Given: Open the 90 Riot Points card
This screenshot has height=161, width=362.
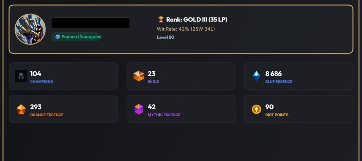Looking at the screenshot, I should pos(298,109).
